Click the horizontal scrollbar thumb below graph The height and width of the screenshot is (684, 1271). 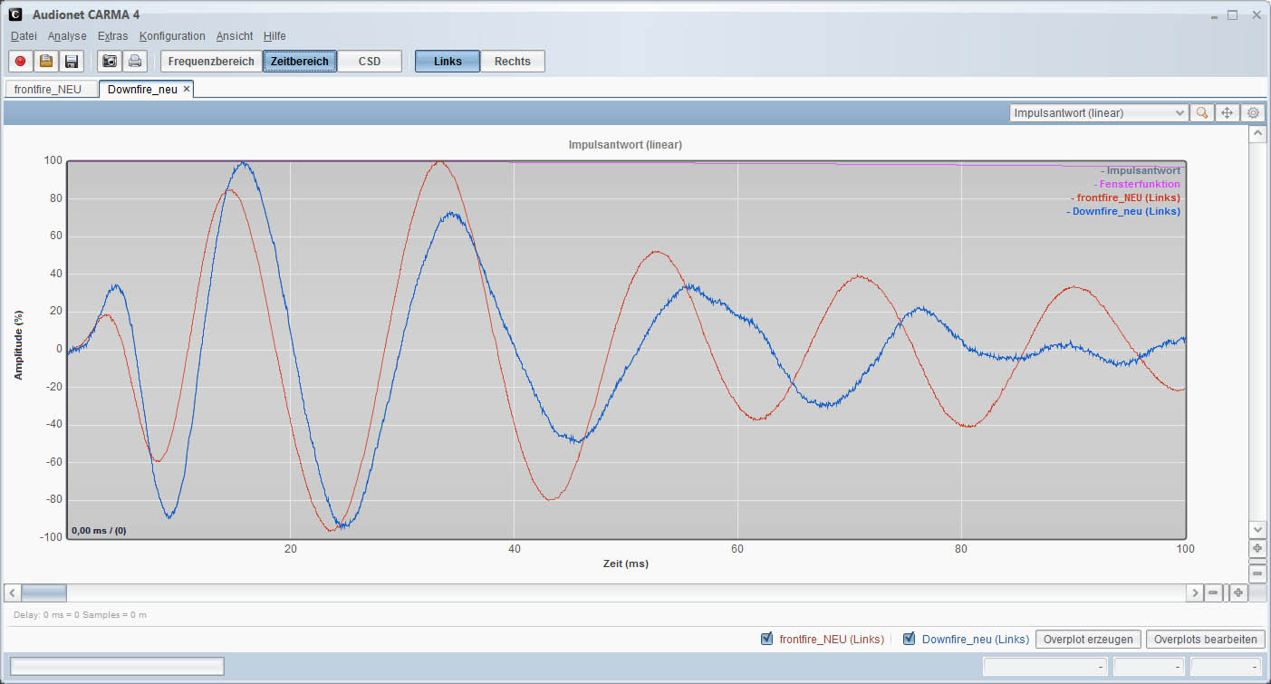[x=43, y=592]
